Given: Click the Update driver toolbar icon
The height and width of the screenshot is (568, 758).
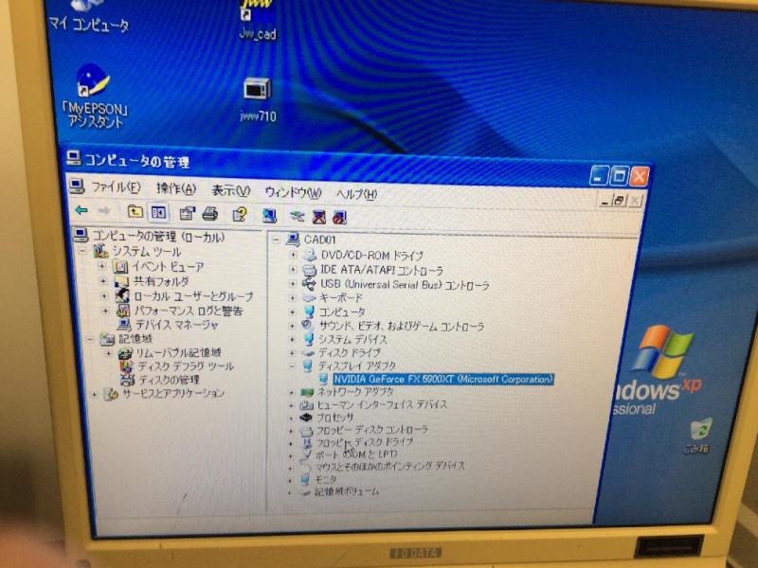Looking at the screenshot, I should [x=297, y=217].
